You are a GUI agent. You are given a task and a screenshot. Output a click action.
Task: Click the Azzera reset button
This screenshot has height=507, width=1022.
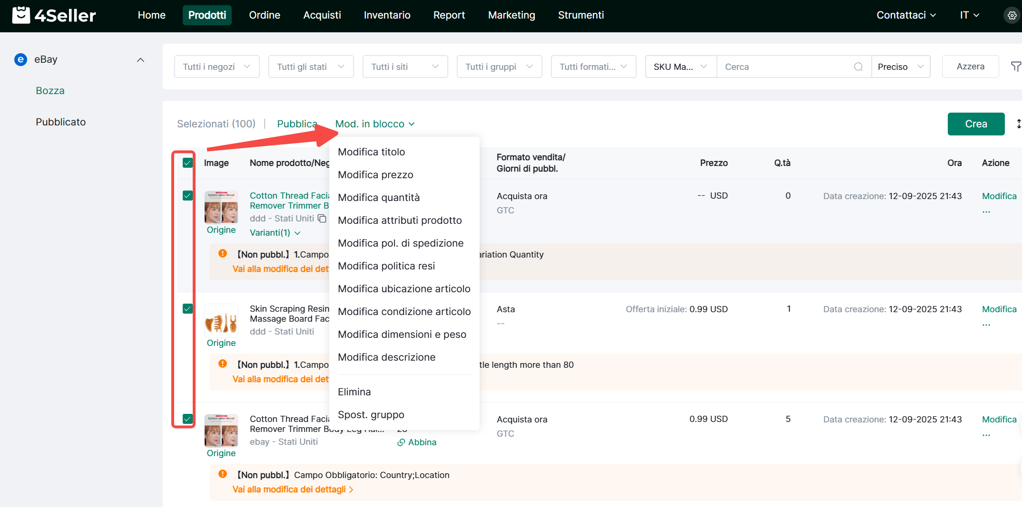tap(970, 67)
